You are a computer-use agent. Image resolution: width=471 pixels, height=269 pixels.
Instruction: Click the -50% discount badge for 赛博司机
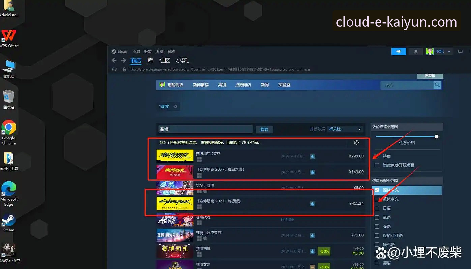324,251
